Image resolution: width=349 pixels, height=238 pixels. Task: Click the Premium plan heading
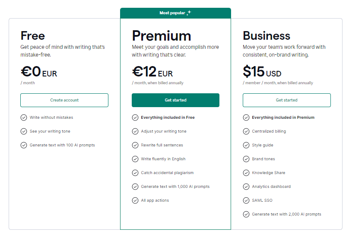coord(162,36)
